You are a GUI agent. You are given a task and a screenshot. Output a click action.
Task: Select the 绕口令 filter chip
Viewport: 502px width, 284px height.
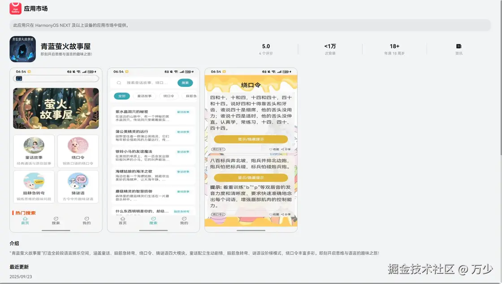[169, 96]
